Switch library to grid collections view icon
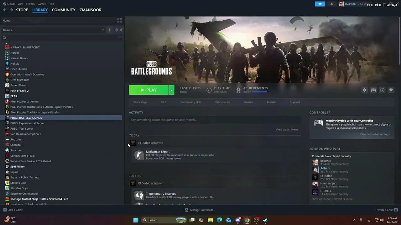This screenshot has width=401, height=225. click(119, 20)
